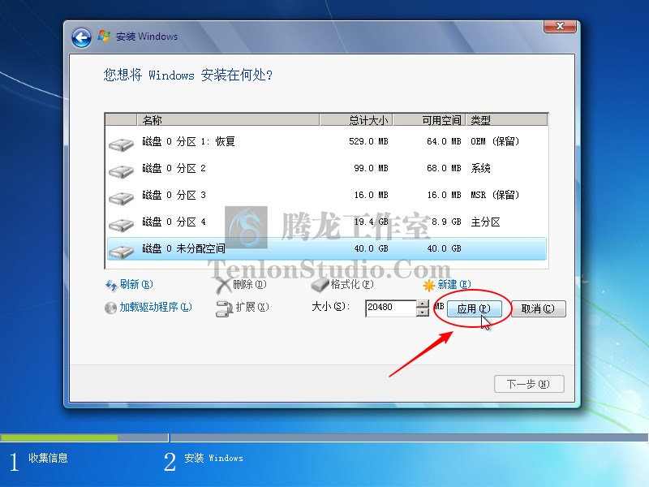
Task: Click the size field showing 20480
Action: tap(391, 308)
